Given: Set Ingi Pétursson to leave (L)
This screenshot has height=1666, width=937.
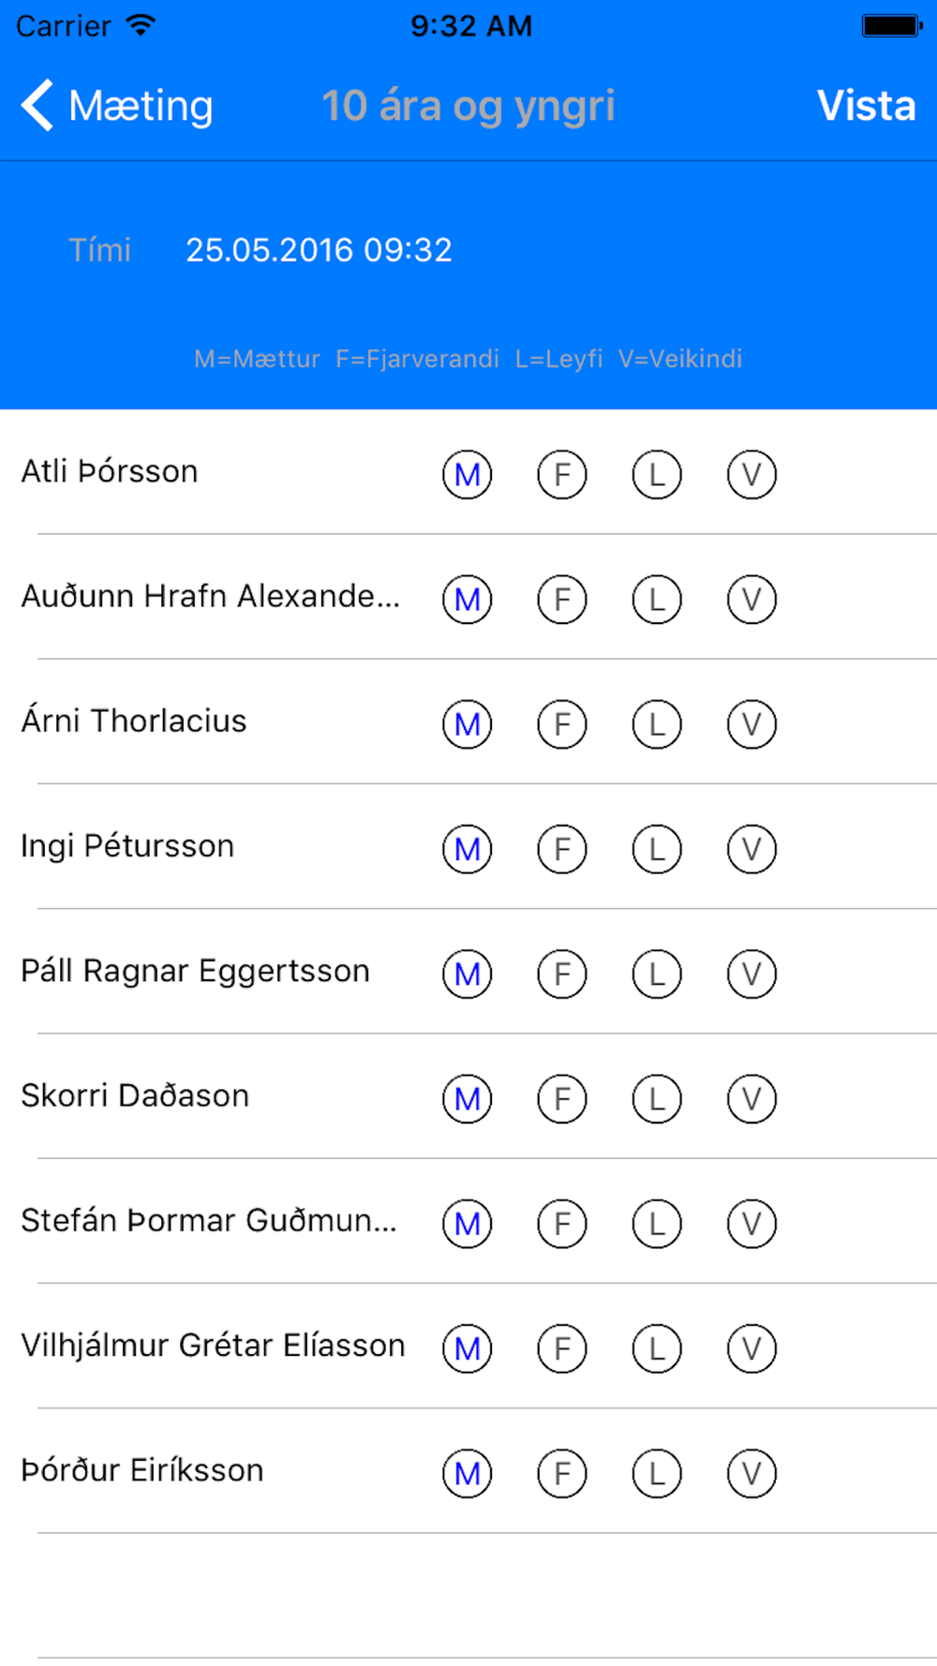Looking at the screenshot, I should click(x=657, y=849).
